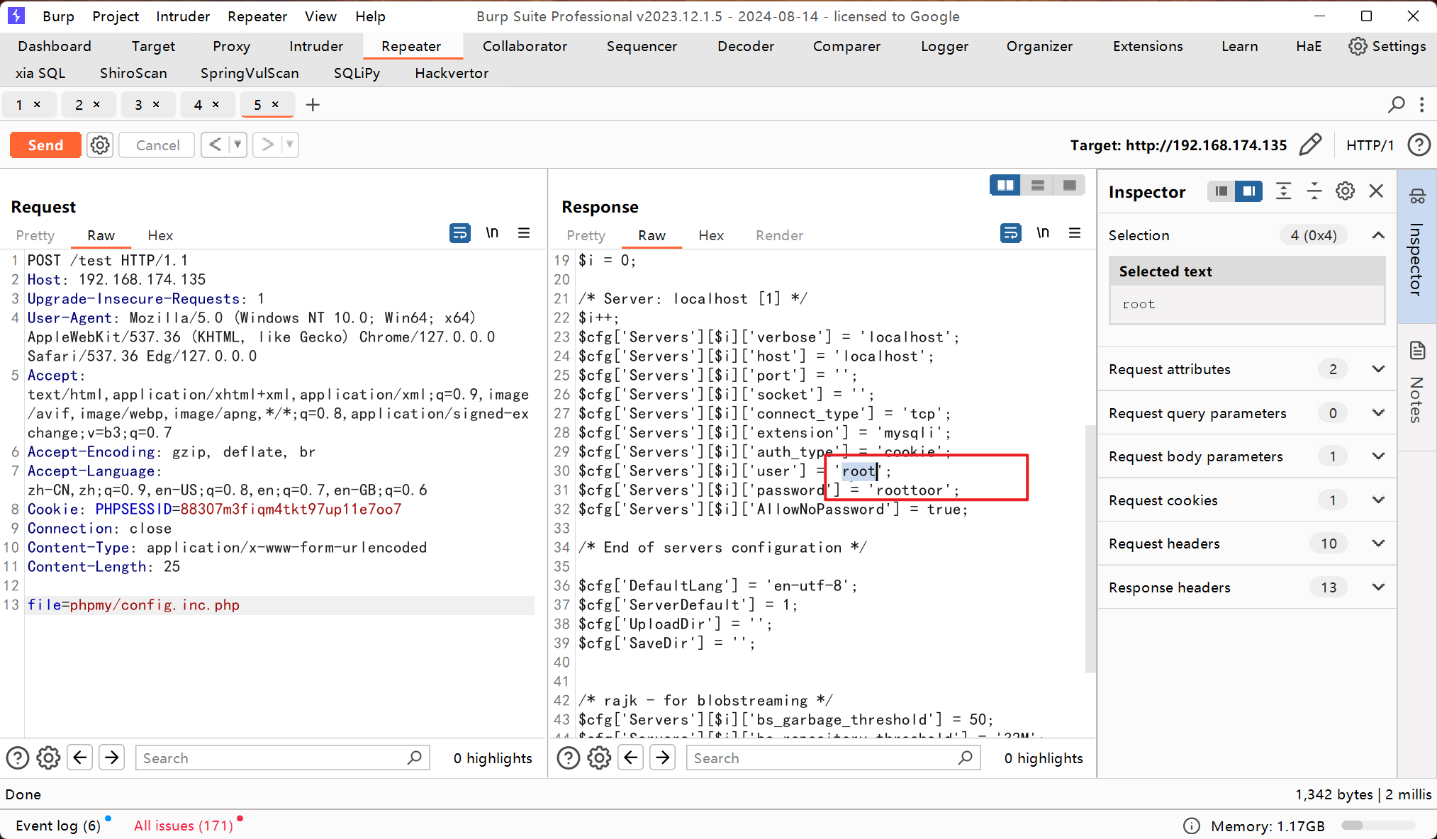Click the Cancel button
Image resolution: width=1437 pixels, height=839 pixels.
click(x=157, y=145)
